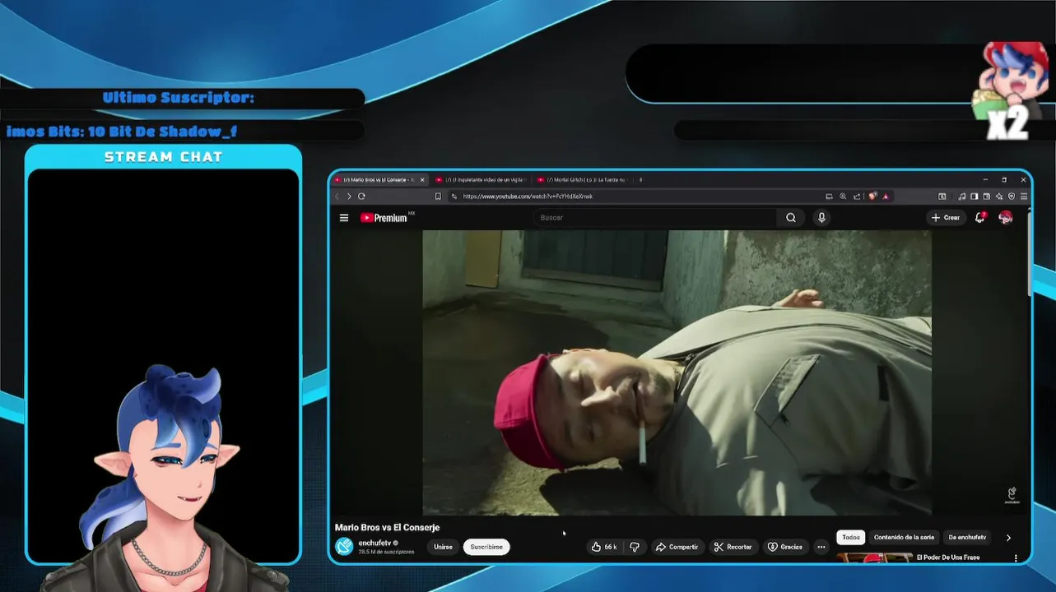Like the video with 66 k likes
This screenshot has width=1056, height=592.
(605, 547)
